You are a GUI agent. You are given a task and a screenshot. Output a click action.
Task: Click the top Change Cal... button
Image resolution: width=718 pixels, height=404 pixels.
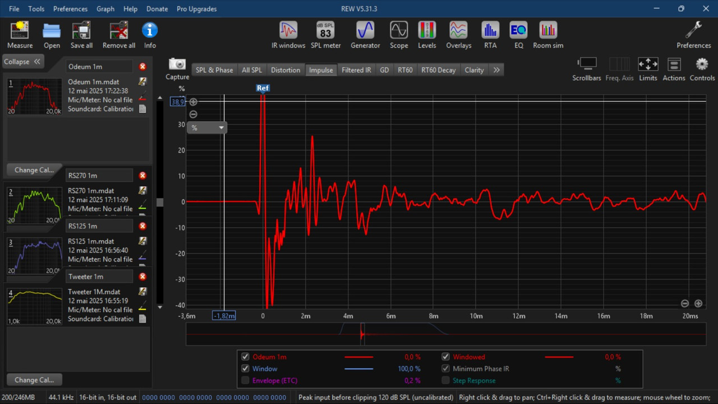click(34, 170)
